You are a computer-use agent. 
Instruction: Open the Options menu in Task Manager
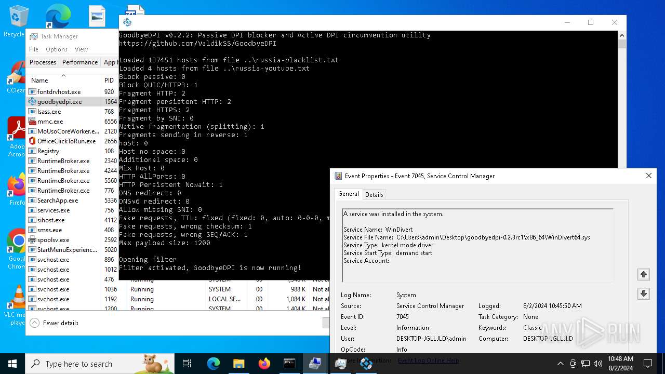(x=57, y=49)
